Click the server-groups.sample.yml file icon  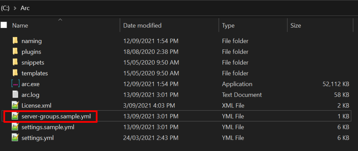pos(15,116)
